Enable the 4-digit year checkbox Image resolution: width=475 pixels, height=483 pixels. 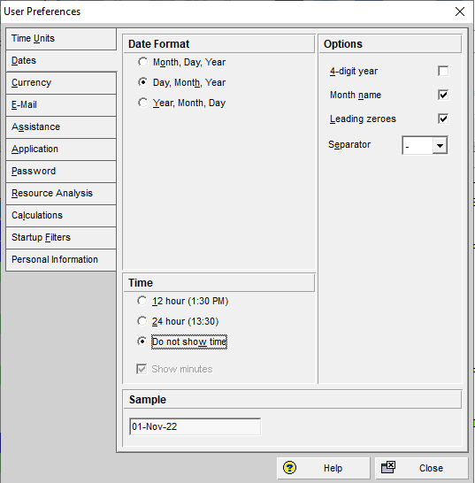[x=443, y=71]
